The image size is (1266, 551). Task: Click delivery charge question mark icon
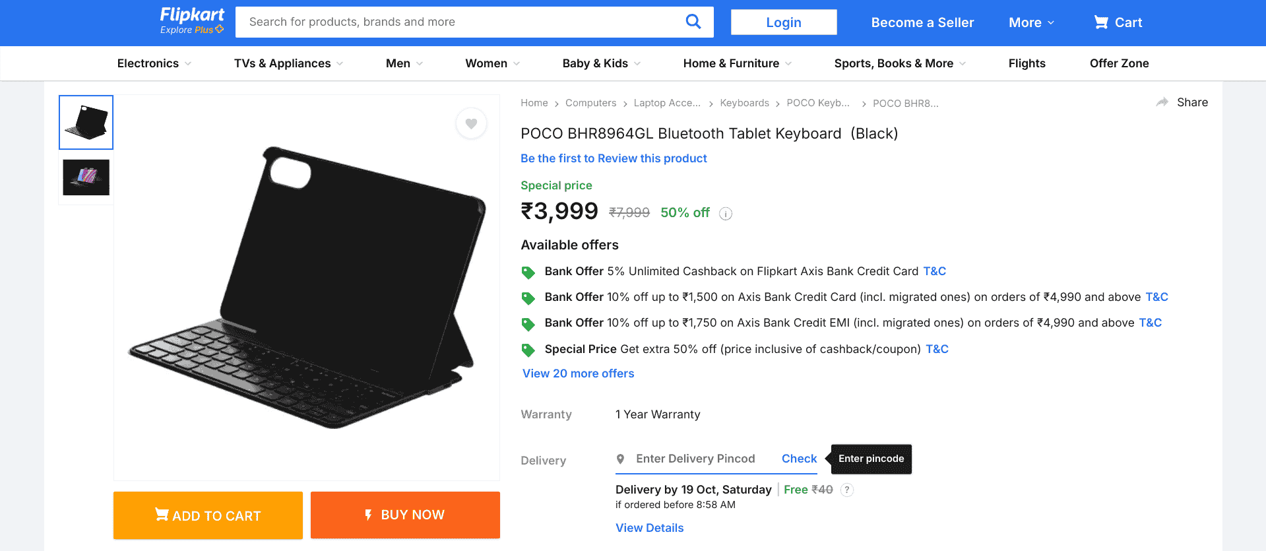click(847, 490)
